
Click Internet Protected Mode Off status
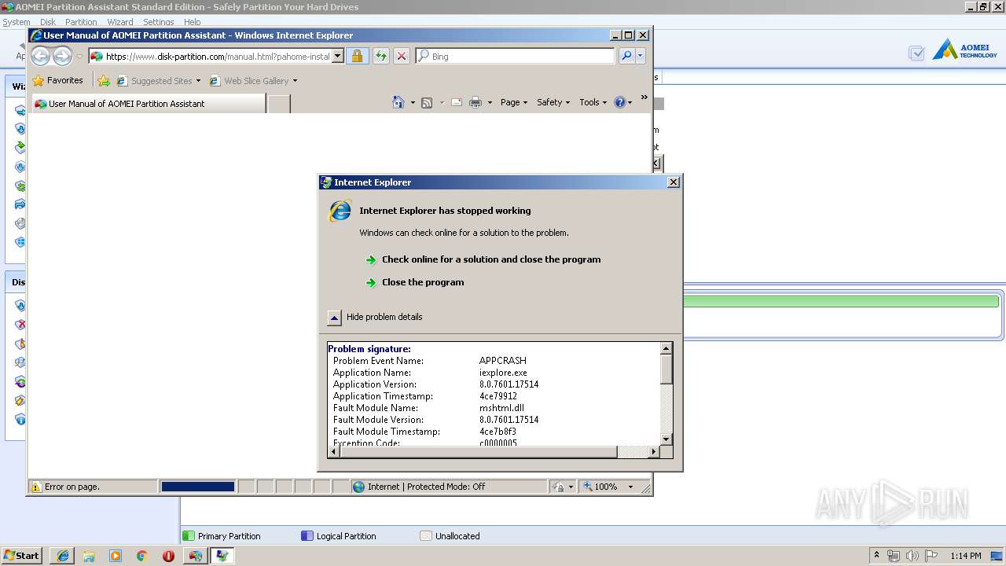(427, 487)
